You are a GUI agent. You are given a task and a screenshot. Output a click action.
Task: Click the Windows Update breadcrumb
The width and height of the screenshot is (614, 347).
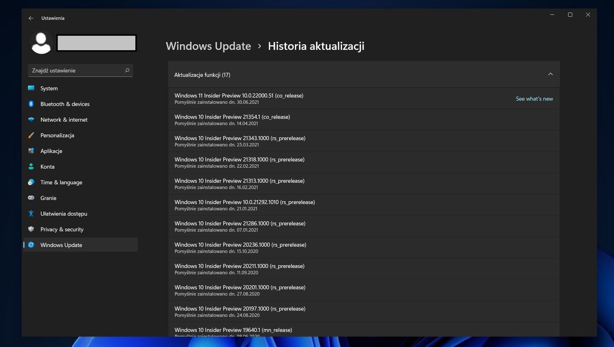click(x=208, y=46)
